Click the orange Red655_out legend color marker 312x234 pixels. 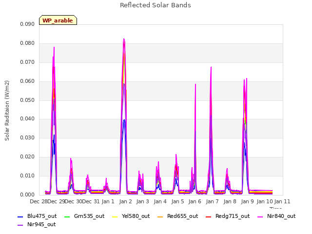[160, 216]
